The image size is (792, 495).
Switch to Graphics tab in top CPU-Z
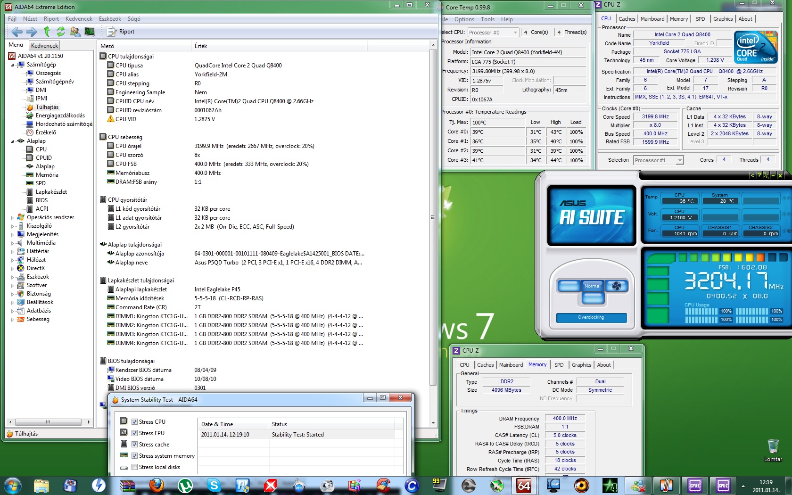coord(723,19)
